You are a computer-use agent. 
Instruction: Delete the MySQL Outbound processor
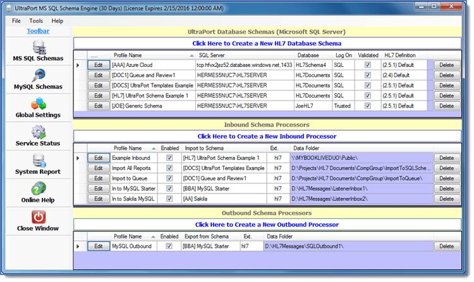pos(447,247)
